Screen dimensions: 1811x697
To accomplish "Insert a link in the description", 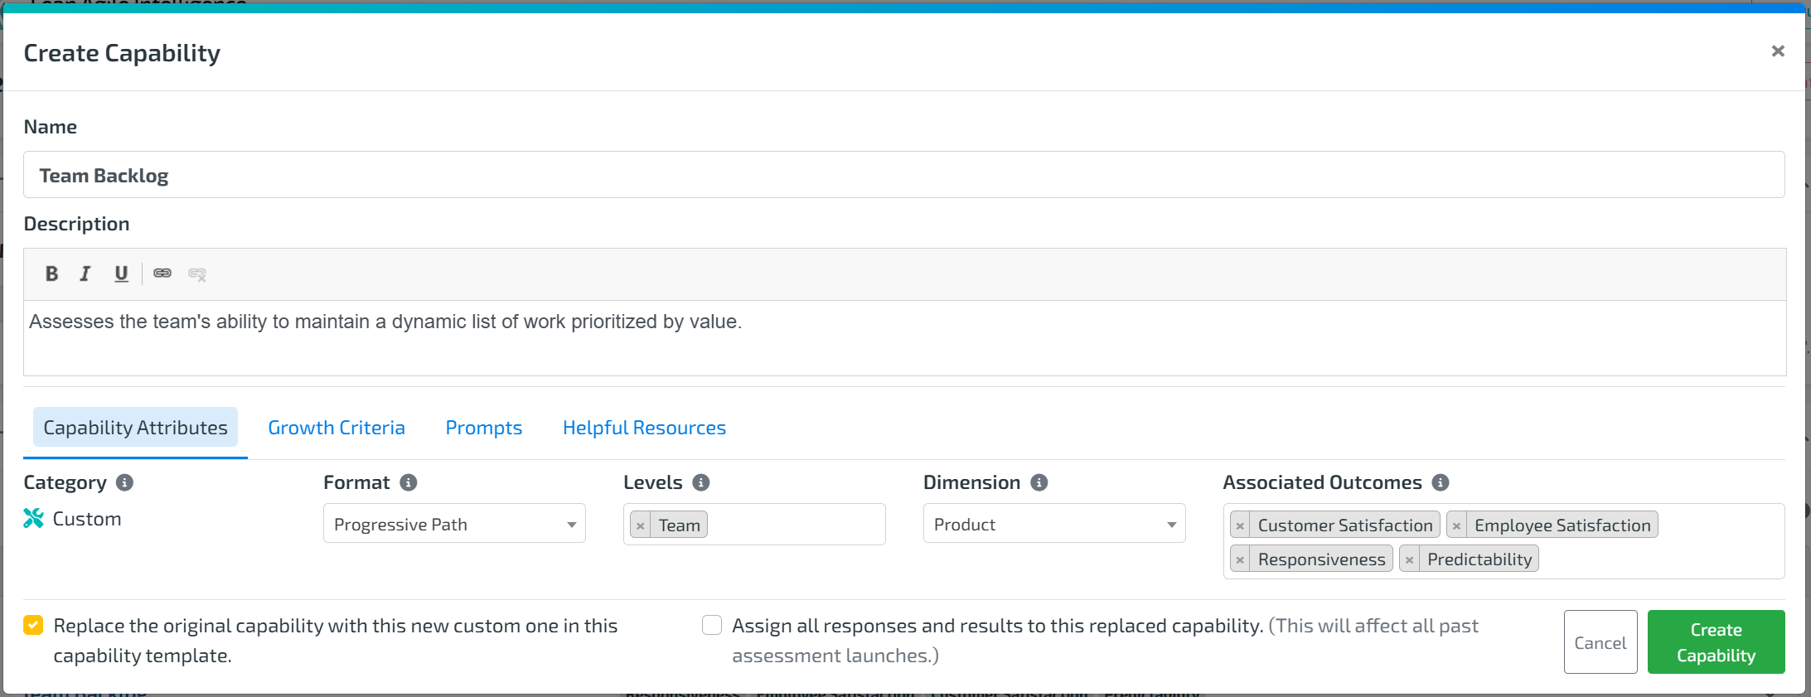I will pos(162,273).
